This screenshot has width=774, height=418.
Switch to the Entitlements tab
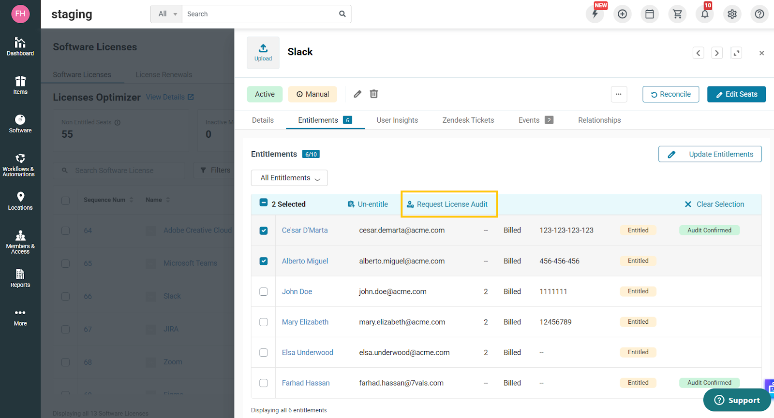pyautogui.click(x=325, y=120)
